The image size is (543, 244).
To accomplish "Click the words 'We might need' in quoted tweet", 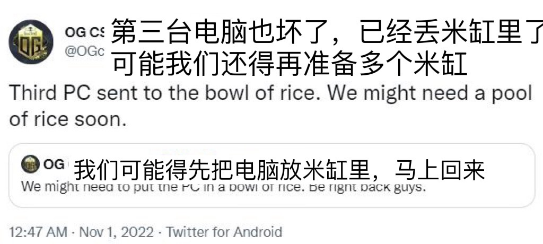I will pyautogui.click(x=64, y=187).
